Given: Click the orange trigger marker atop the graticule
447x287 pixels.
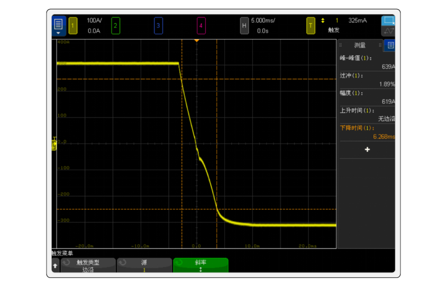Looking at the screenshot, I should (x=197, y=40).
